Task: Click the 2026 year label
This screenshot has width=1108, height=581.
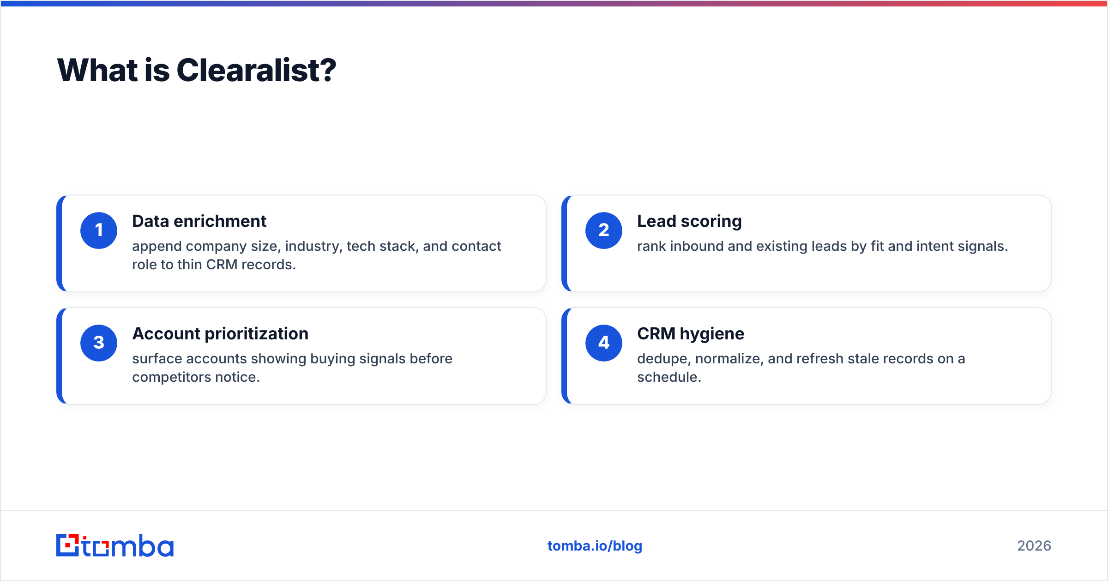Action: tap(1034, 546)
